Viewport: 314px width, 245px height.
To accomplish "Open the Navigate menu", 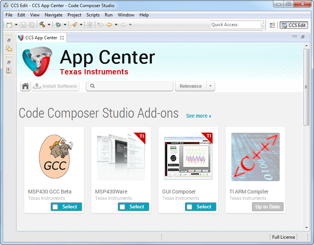I will click(54, 15).
